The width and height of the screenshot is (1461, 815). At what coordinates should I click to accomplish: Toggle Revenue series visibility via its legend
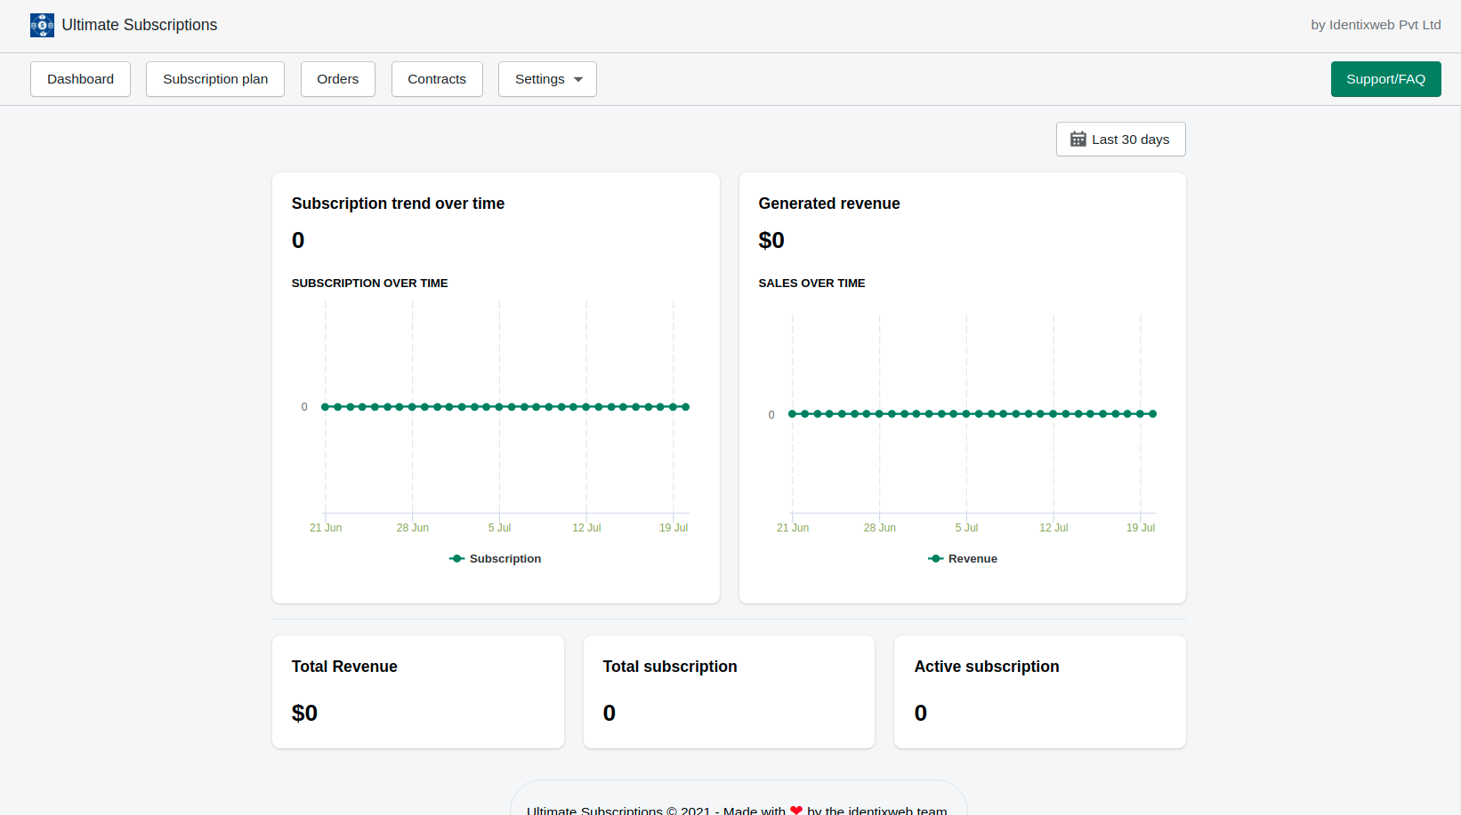963,558
